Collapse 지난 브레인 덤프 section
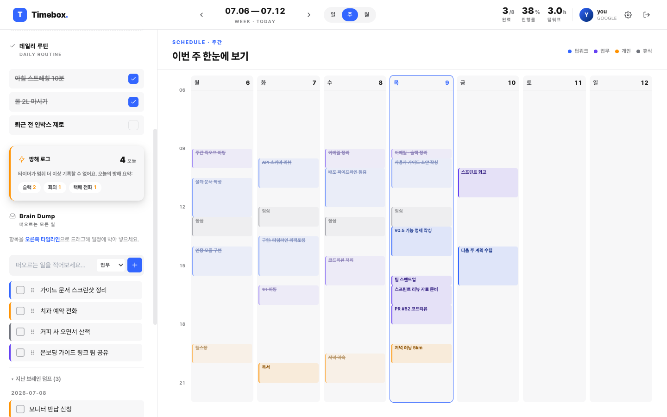 (36, 379)
